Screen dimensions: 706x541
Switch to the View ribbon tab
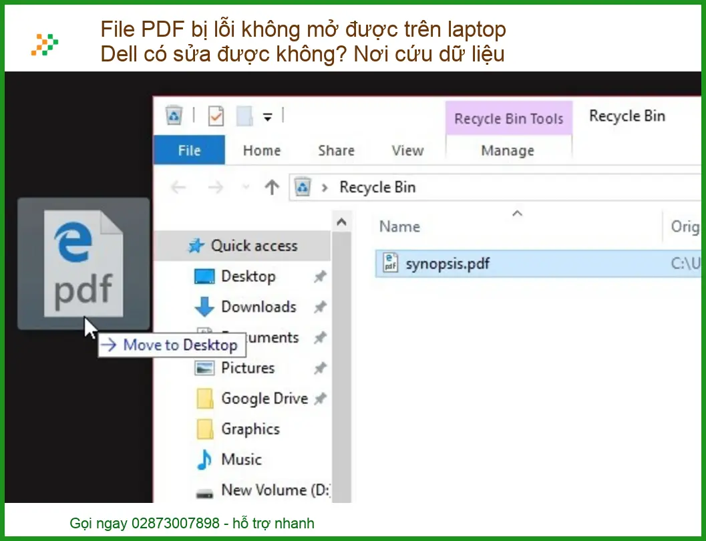[406, 150]
